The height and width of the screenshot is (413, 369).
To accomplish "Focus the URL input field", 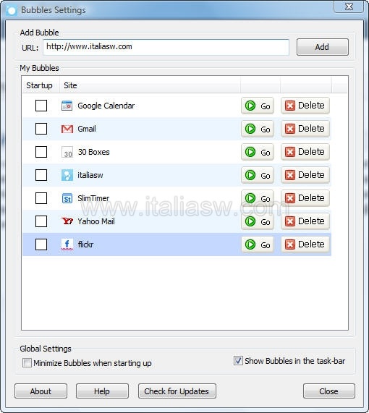I will tap(166, 47).
